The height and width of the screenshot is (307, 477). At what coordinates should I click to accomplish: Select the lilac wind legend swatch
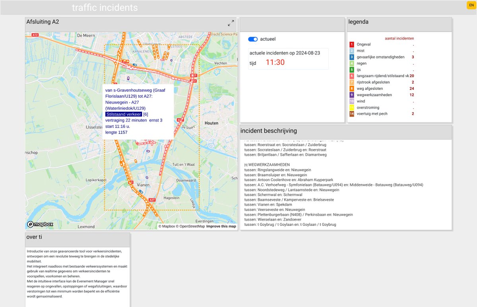click(x=351, y=101)
